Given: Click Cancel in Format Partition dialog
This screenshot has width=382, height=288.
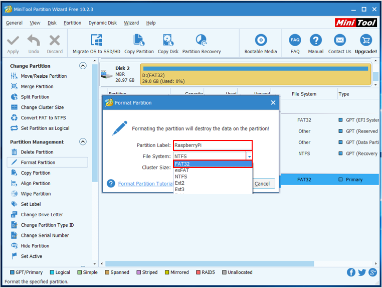Looking at the screenshot, I should 264,184.
